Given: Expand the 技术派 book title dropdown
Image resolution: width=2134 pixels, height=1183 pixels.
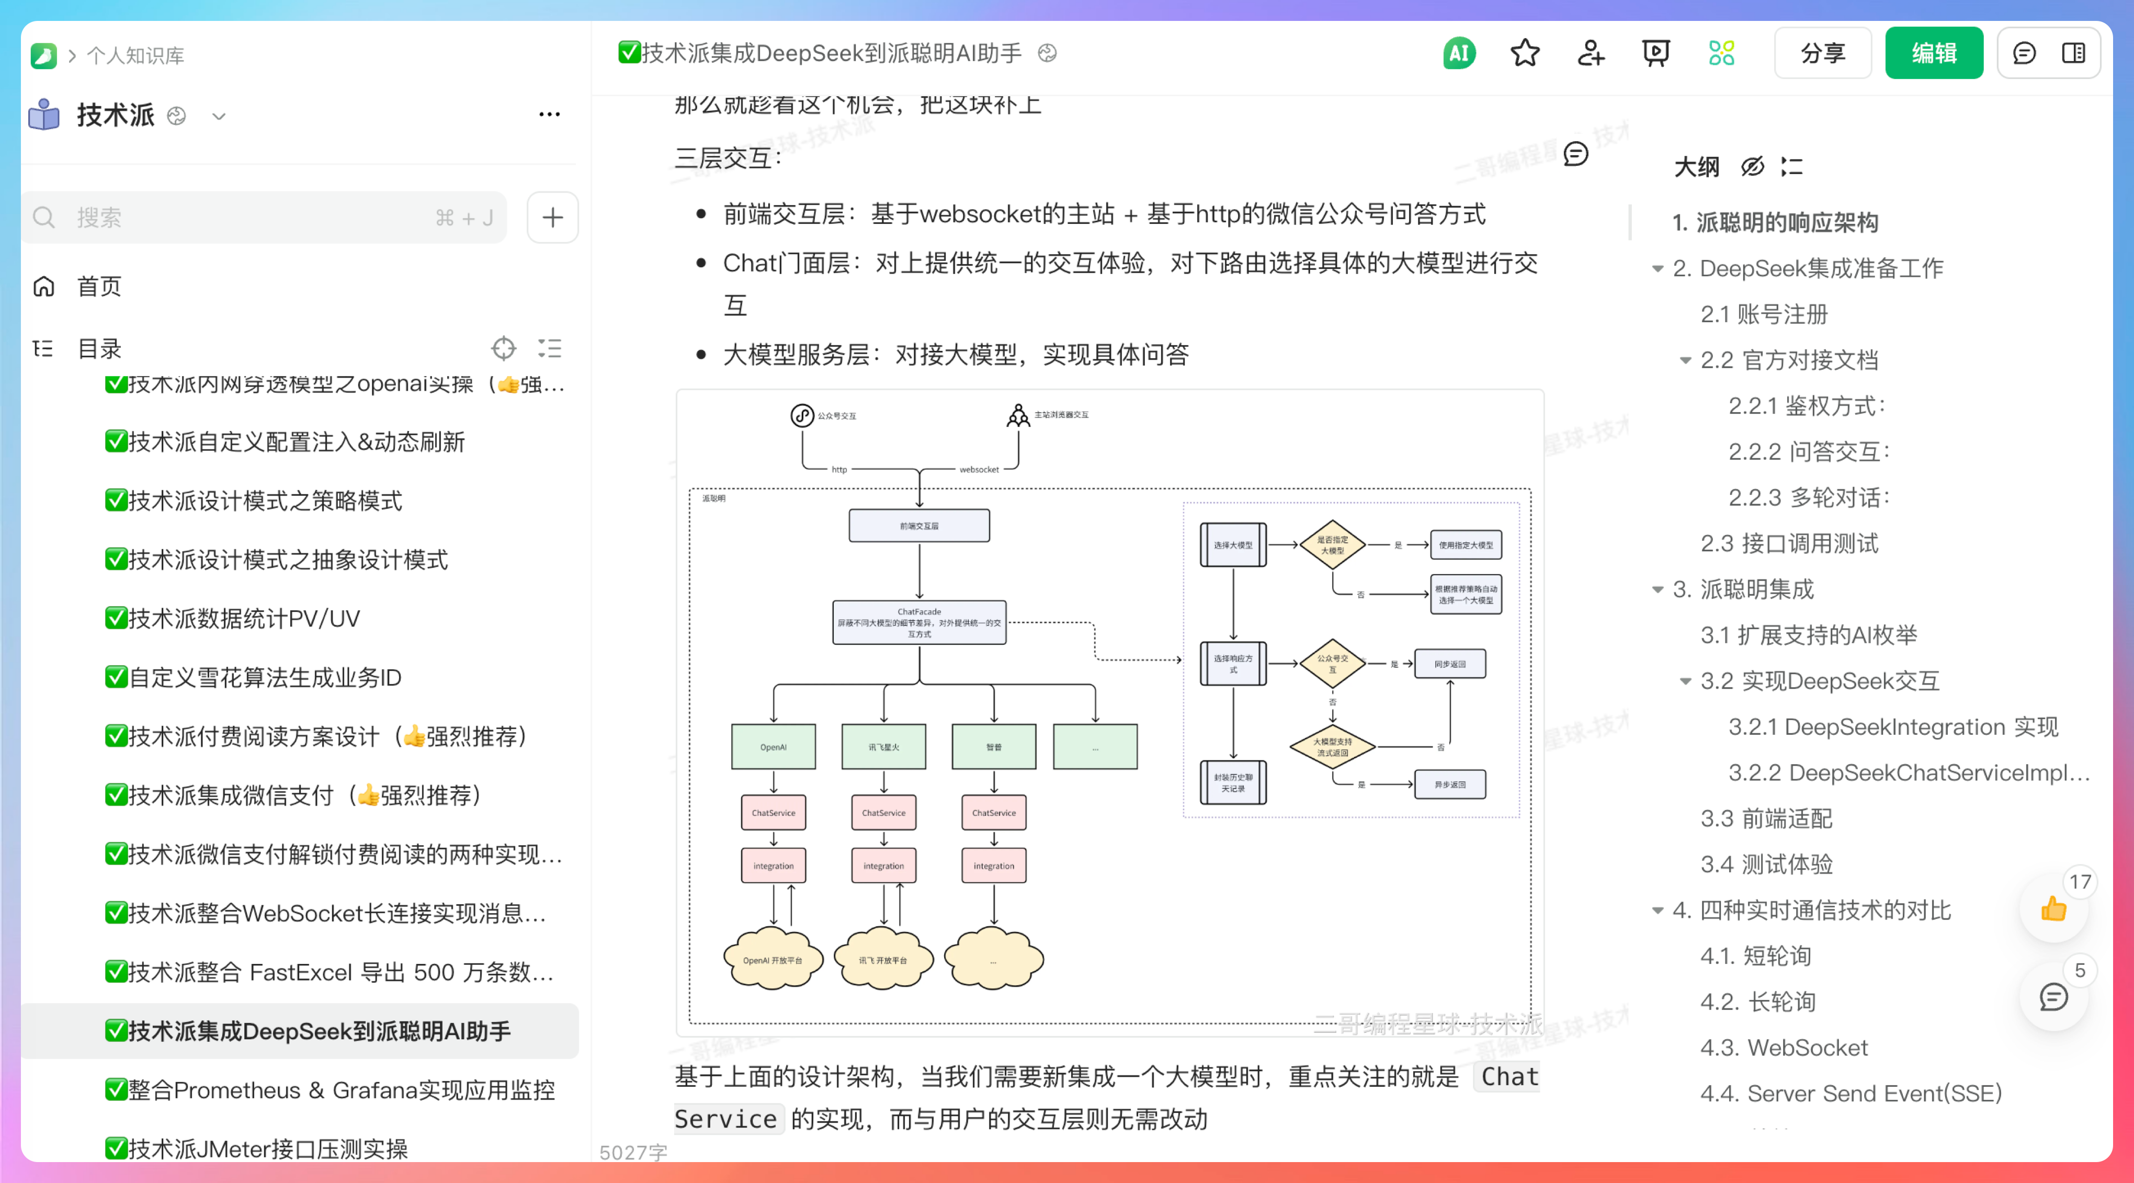Looking at the screenshot, I should pos(219,117).
